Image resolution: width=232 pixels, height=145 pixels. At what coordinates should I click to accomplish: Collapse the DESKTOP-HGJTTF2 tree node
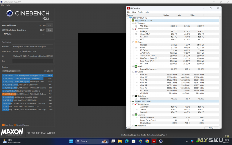coord(128,18)
